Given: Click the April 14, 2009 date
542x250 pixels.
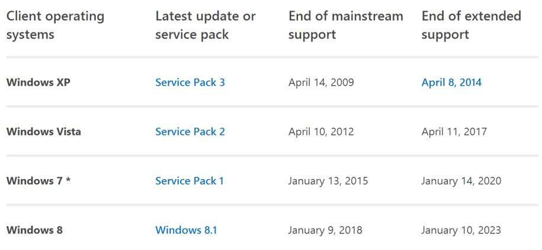Looking at the screenshot, I should click(321, 83).
